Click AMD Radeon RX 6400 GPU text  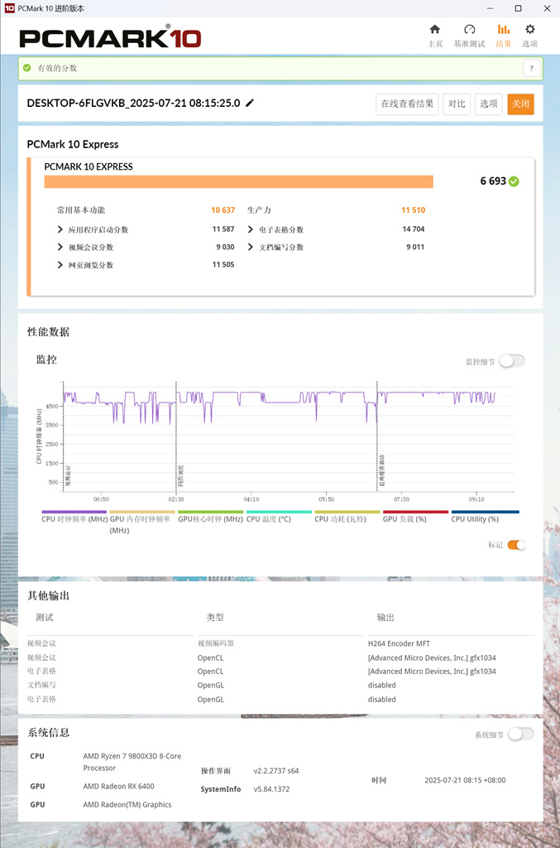(119, 787)
